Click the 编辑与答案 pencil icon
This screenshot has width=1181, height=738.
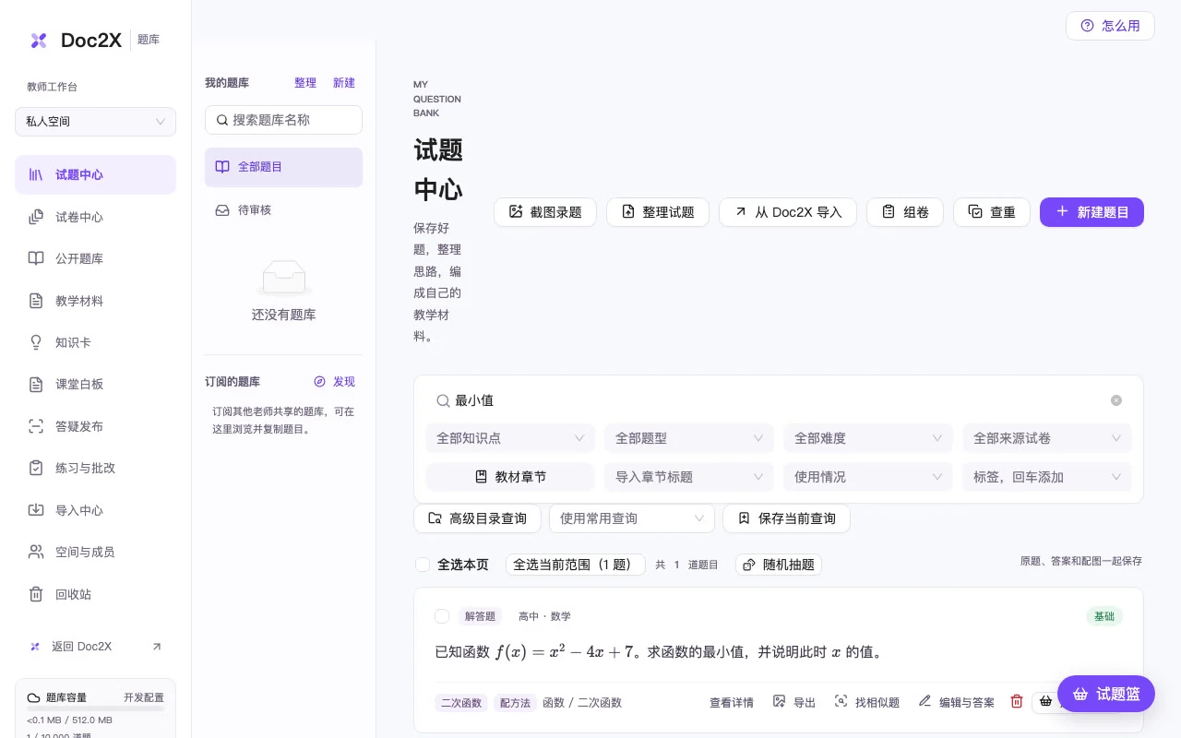click(x=925, y=702)
